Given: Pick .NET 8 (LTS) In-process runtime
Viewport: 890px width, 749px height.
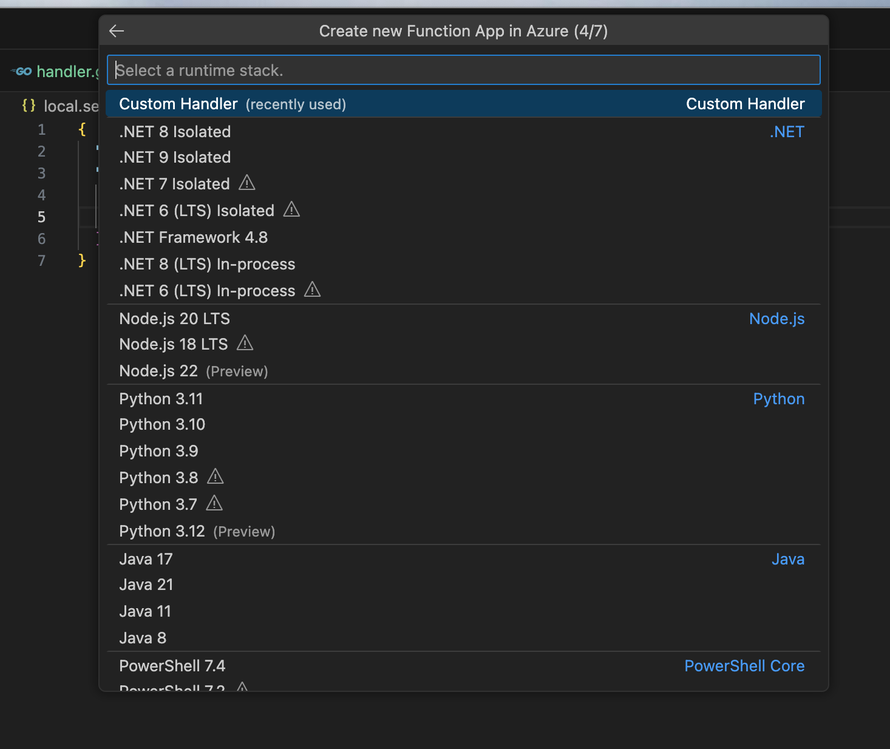Looking at the screenshot, I should (x=464, y=264).
